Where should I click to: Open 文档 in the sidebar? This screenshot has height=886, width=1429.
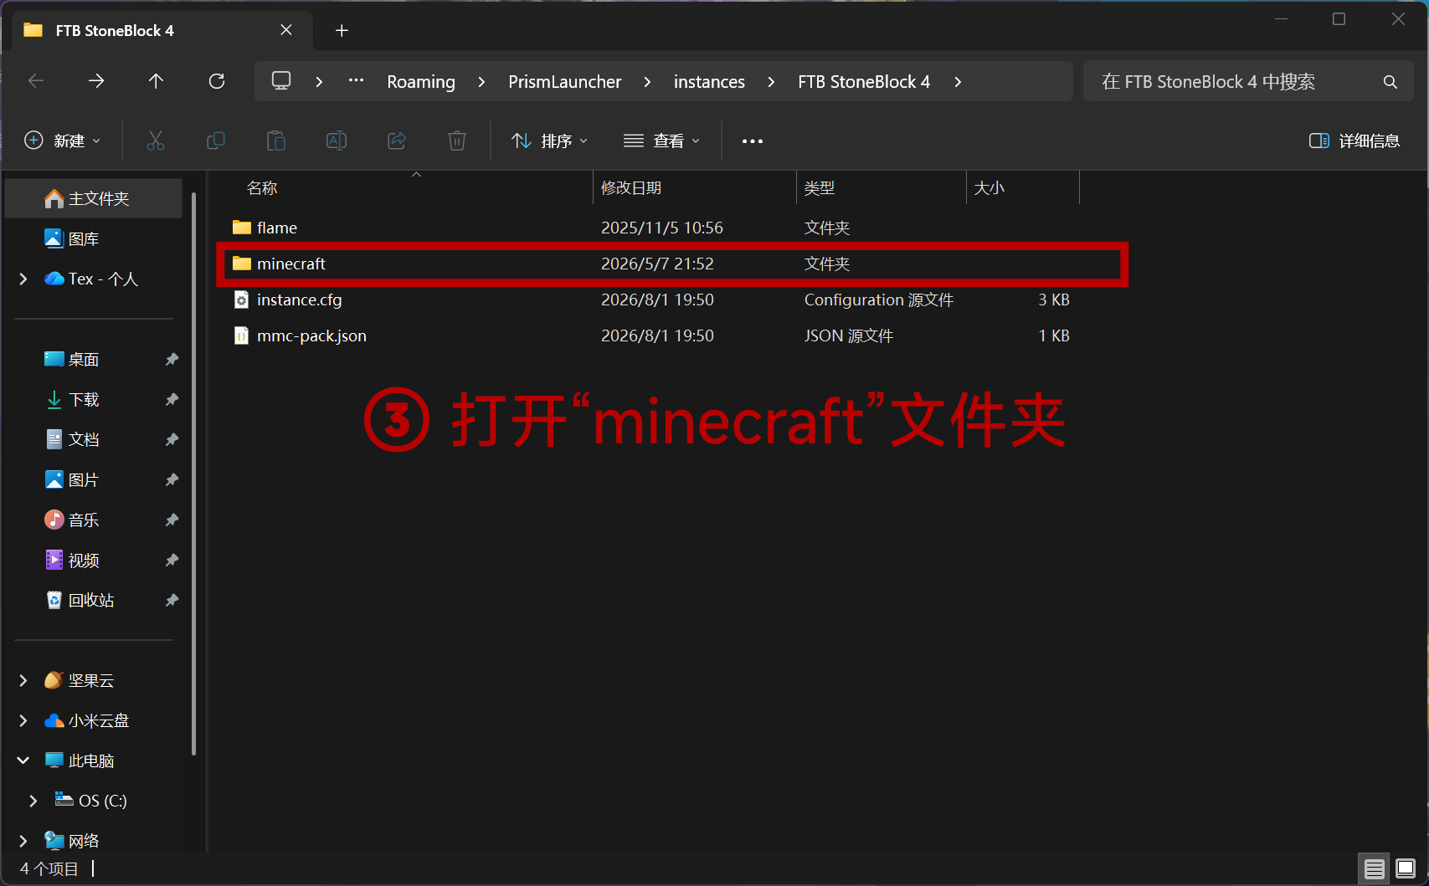point(94,439)
